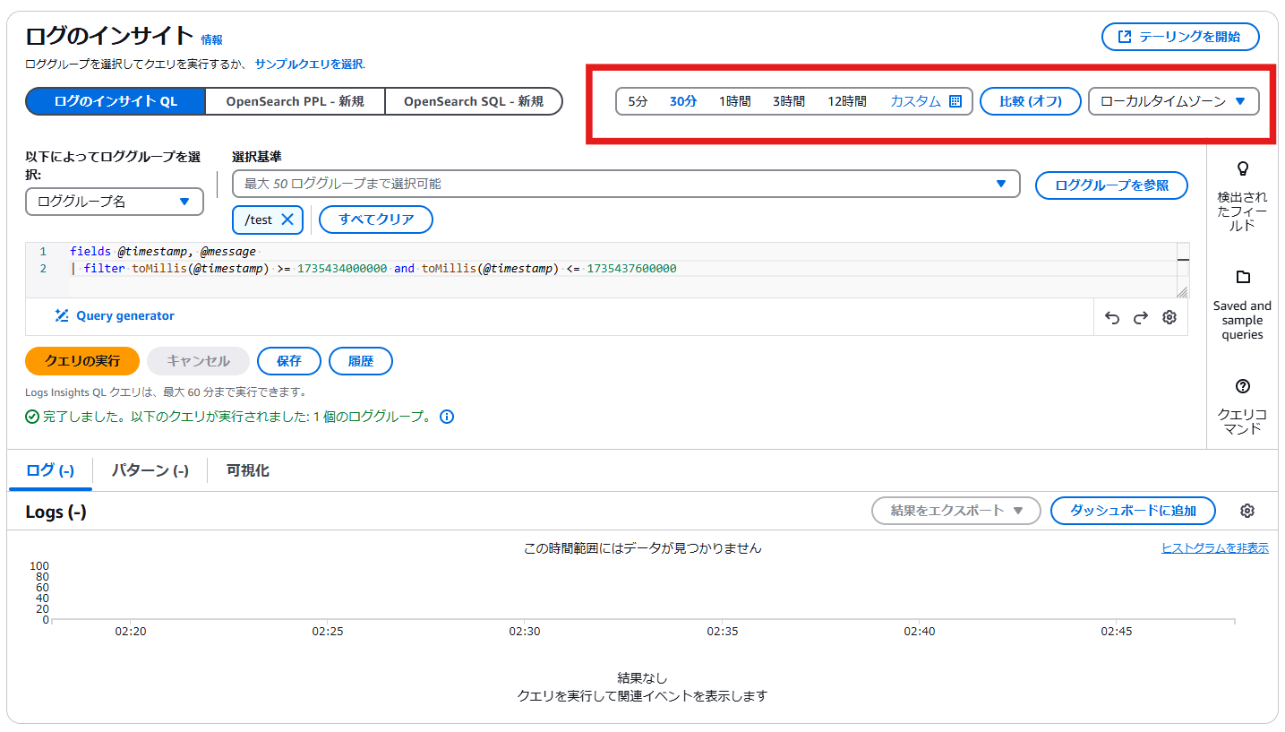Click the 結果なし text
1285x732 pixels.
(642, 678)
